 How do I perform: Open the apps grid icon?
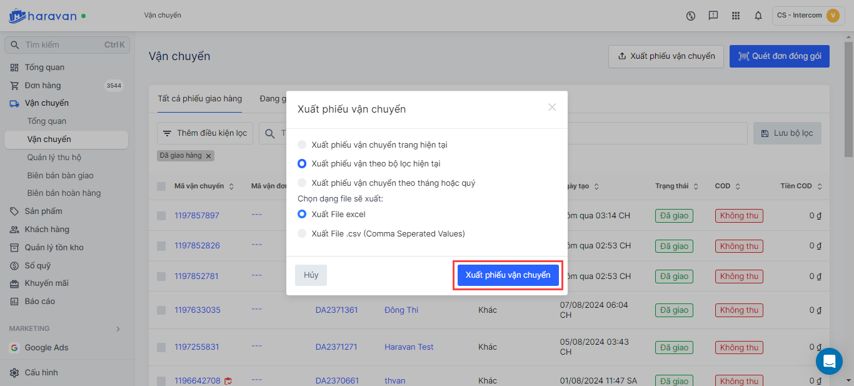tap(736, 16)
